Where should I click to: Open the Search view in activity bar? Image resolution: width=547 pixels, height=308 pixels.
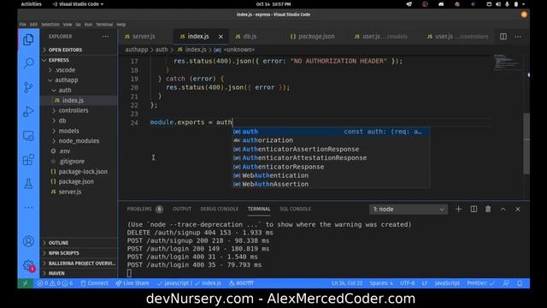28,63
